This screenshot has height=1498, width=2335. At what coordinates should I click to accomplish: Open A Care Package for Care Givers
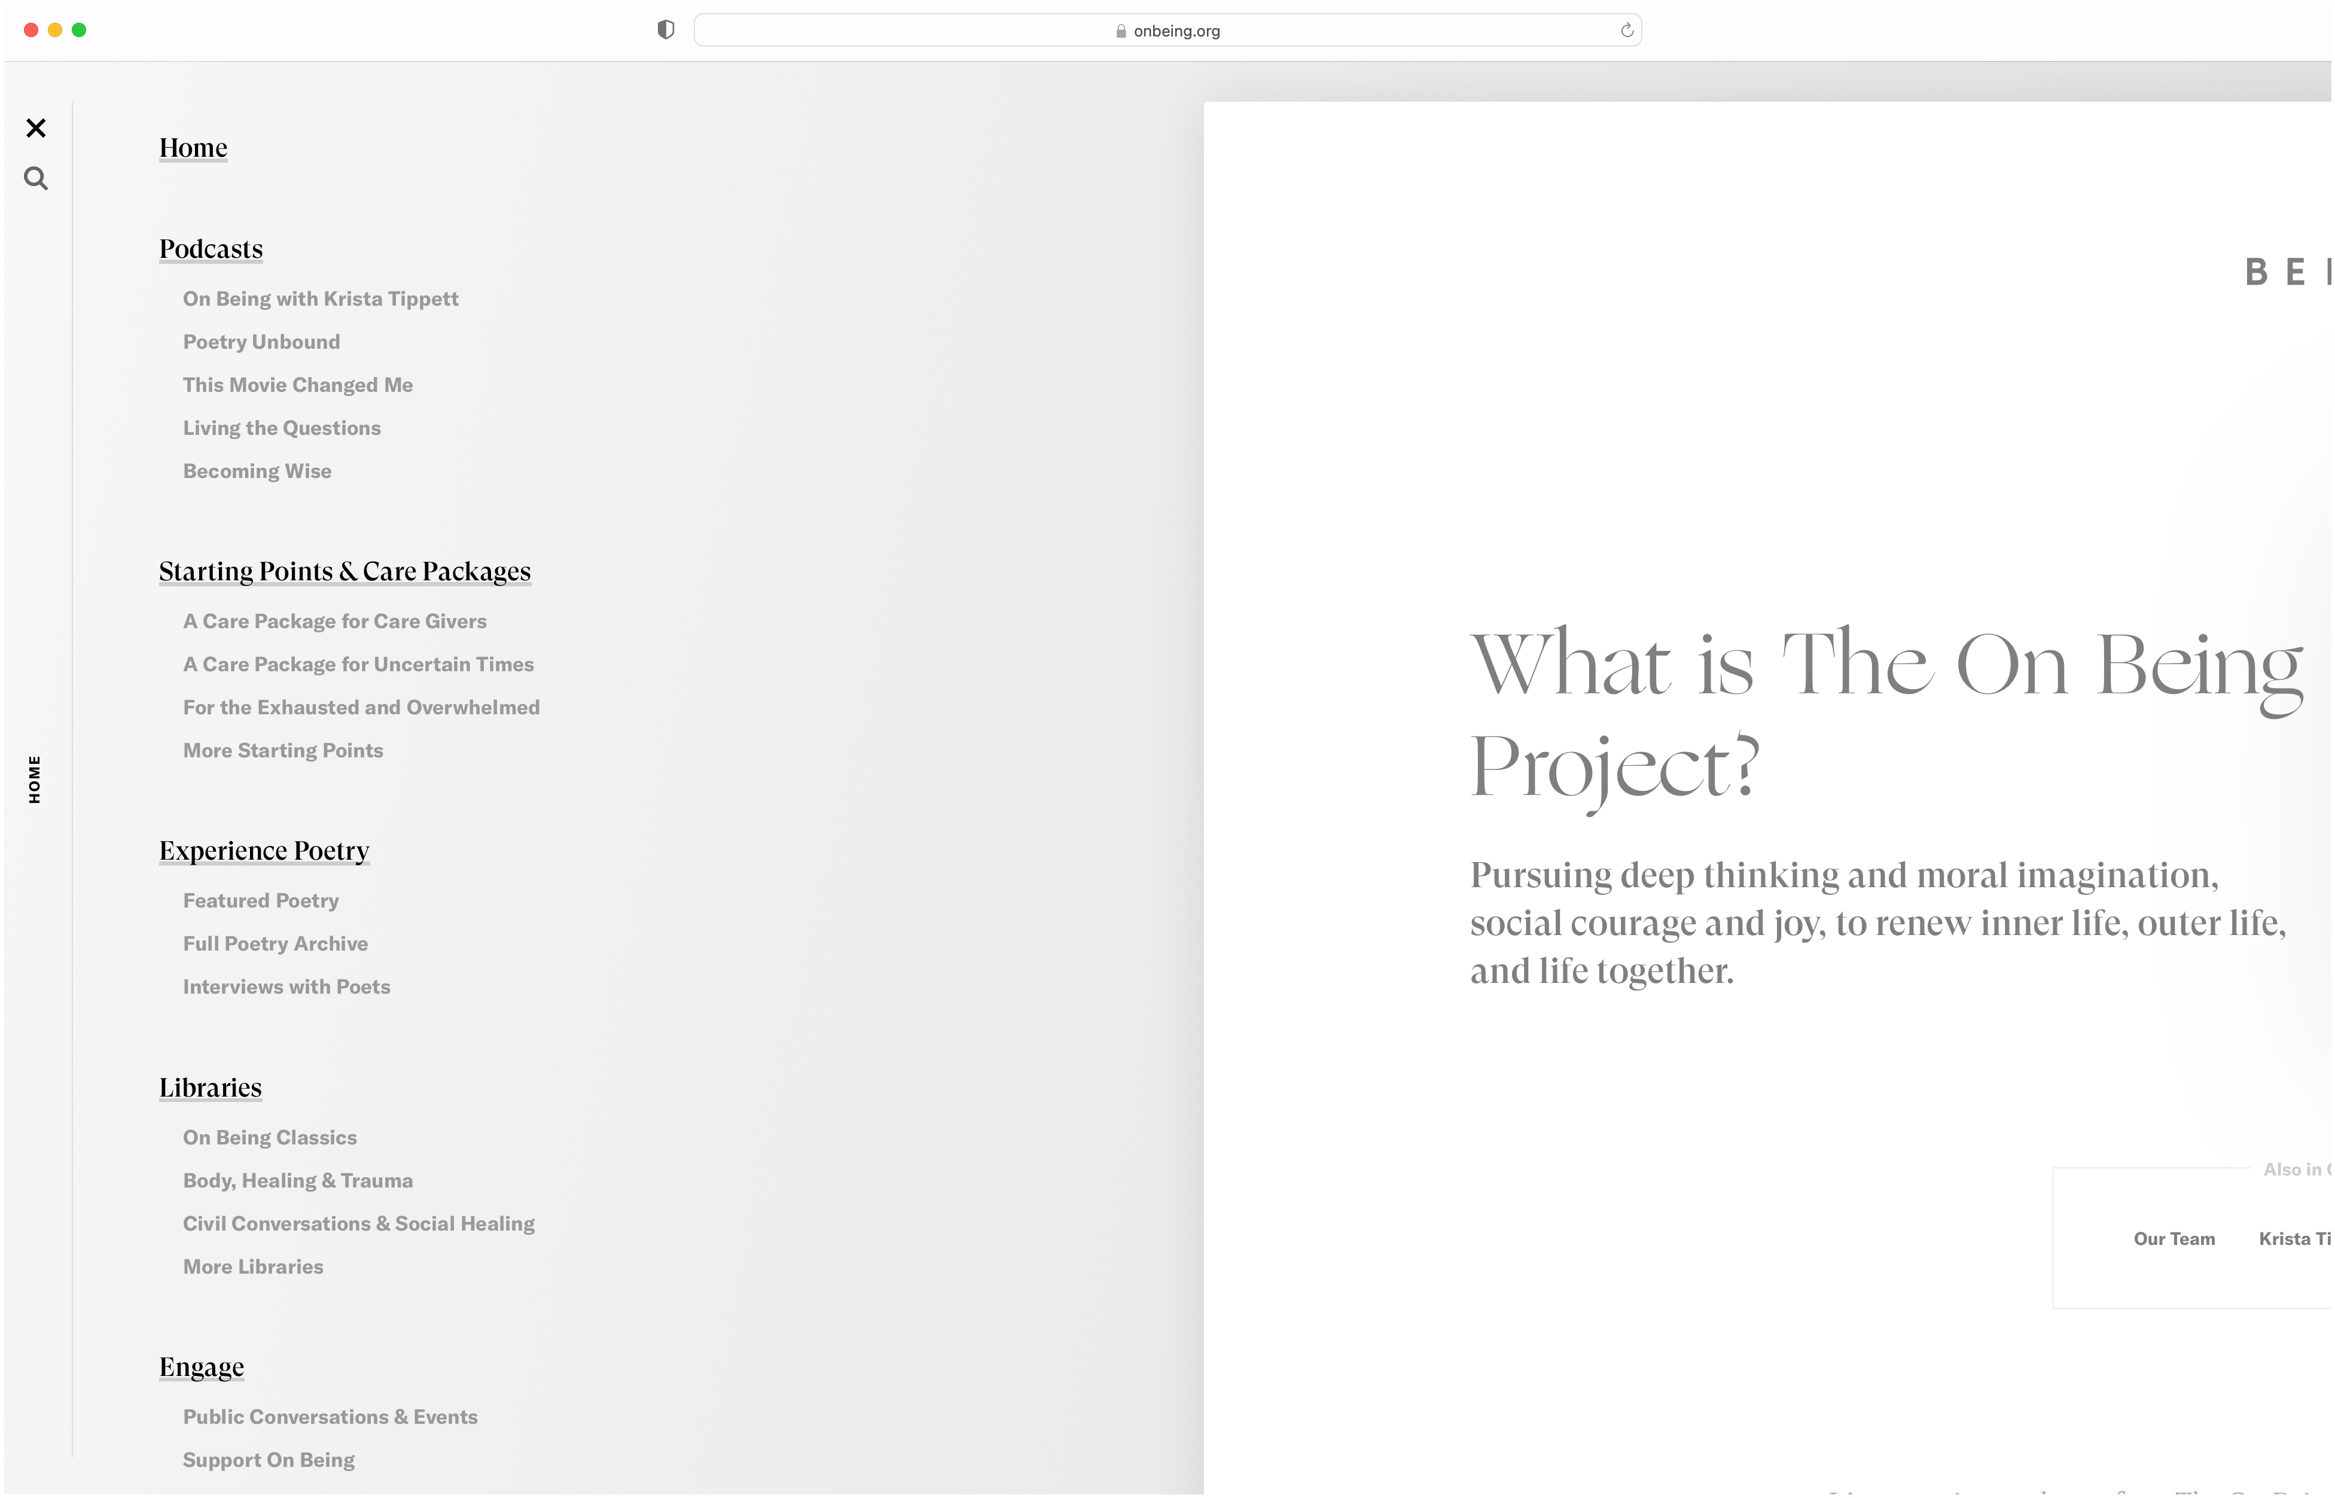pos(336,622)
